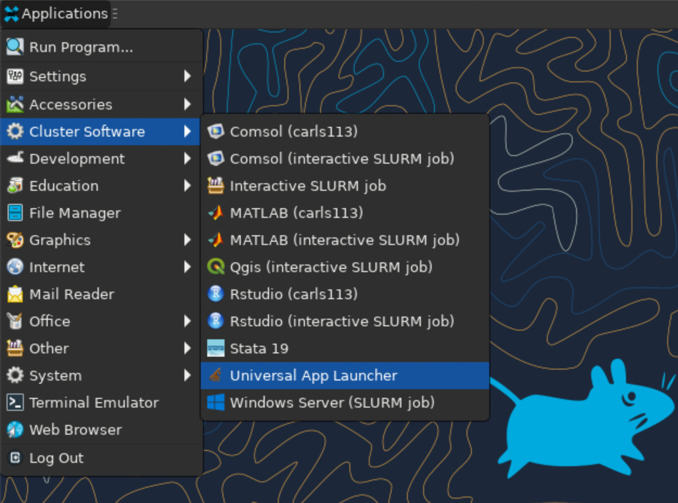Image resolution: width=678 pixels, height=503 pixels.
Task: Click the Stata 19 icon
Action: [215, 348]
